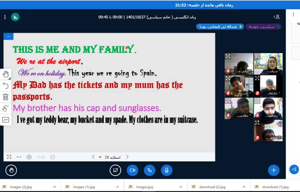This screenshot has height=192, width=300.
Task: Zoom in on the presentation slide
Action: click(x=29, y=157)
